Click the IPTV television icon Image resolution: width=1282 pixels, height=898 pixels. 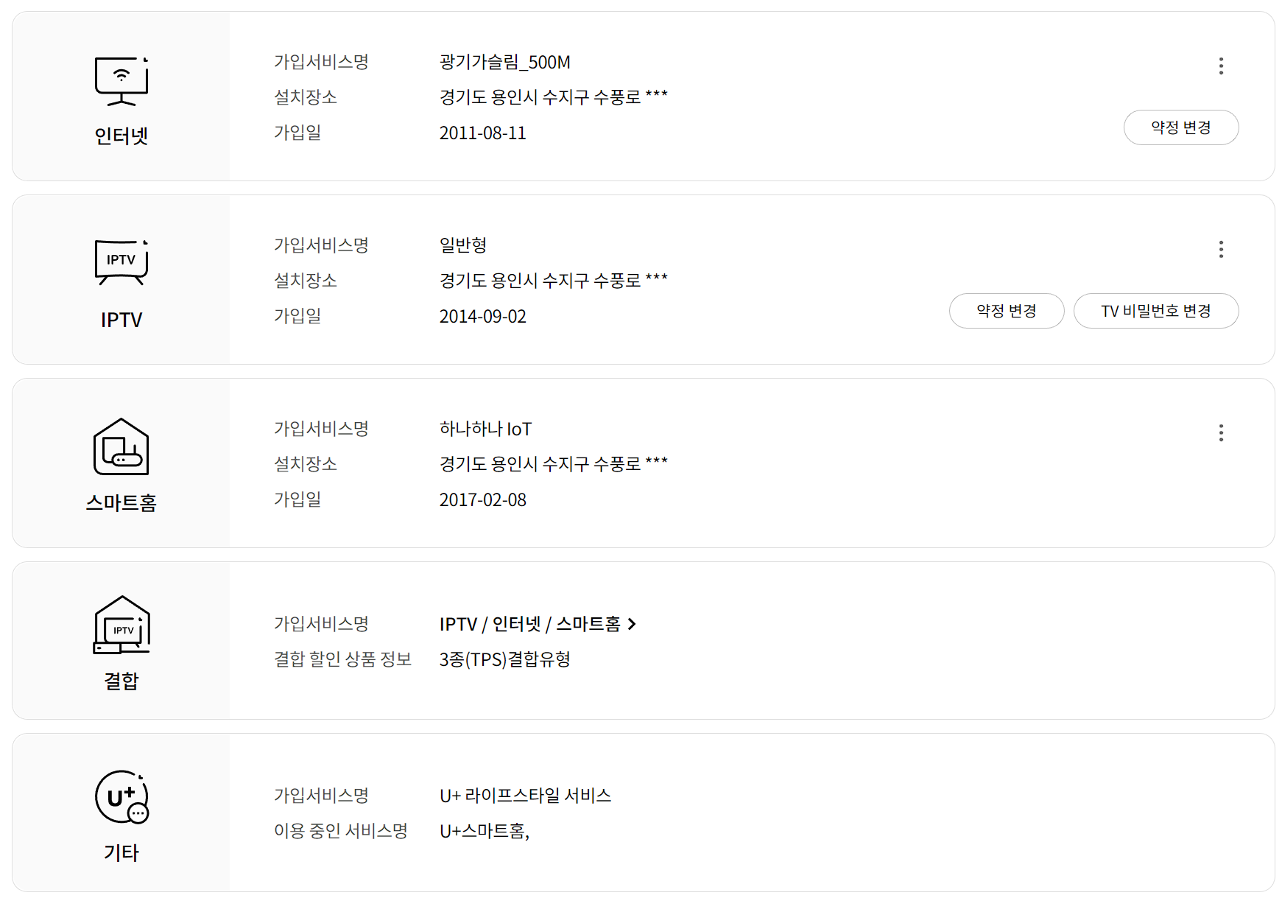pyautogui.click(x=121, y=262)
